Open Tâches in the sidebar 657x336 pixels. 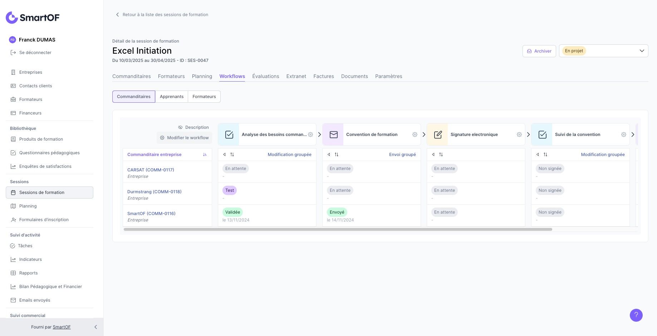pos(49,246)
